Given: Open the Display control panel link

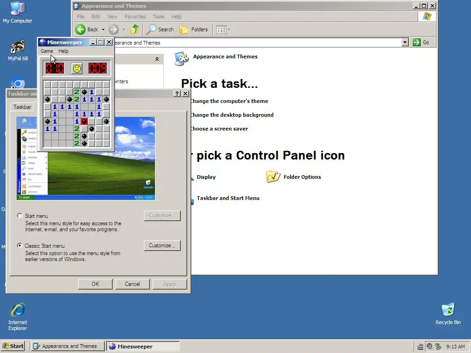Looking at the screenshot, I should [206, 177].
